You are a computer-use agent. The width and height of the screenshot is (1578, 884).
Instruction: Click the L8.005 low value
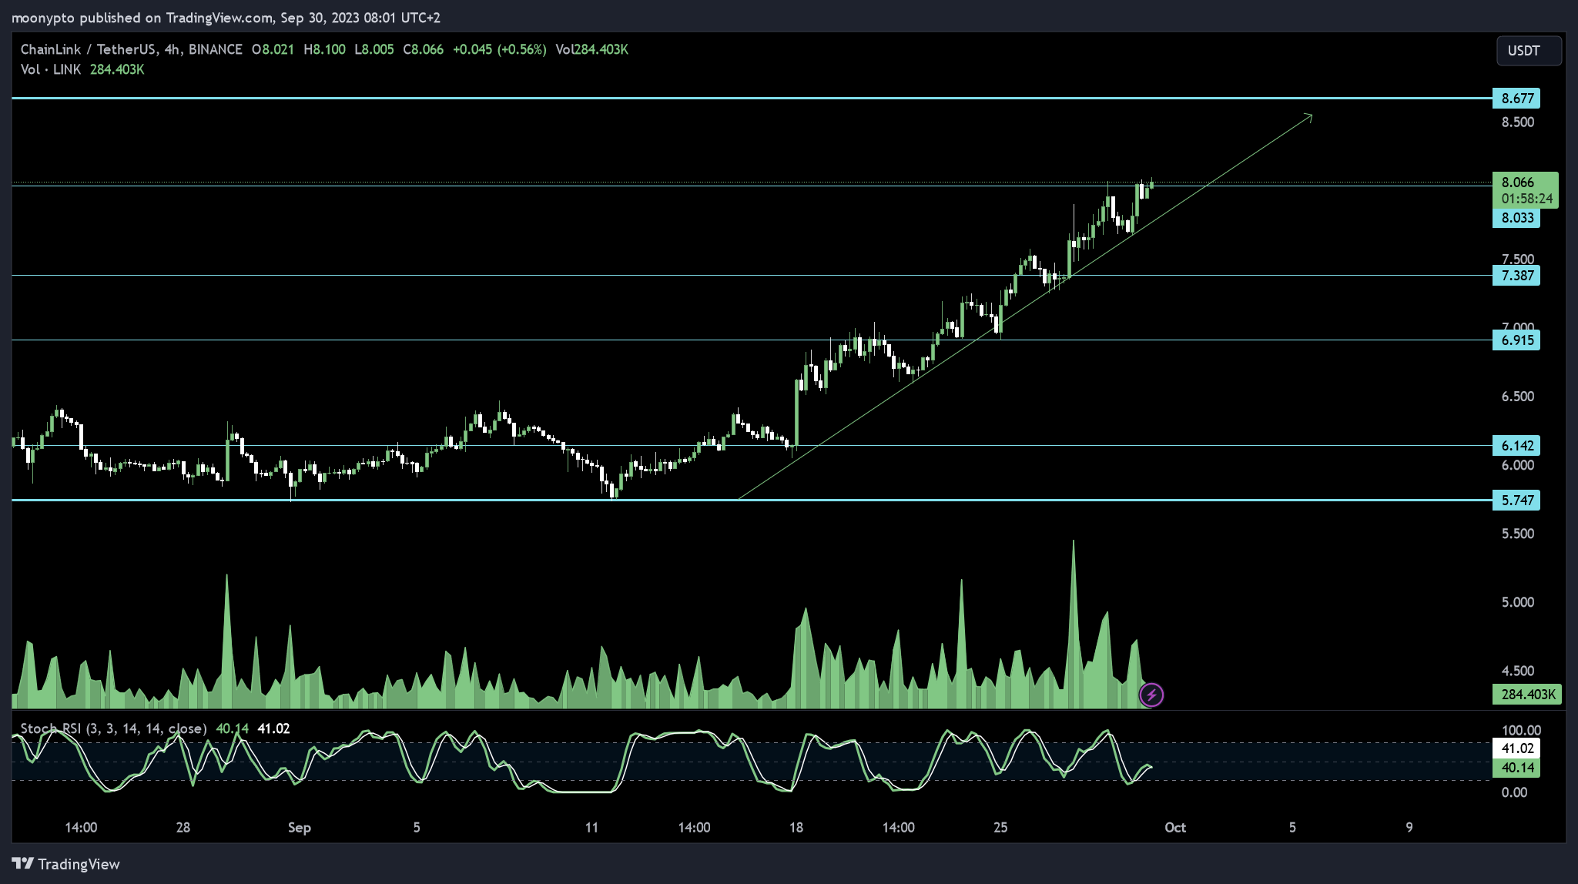(374, 49)
